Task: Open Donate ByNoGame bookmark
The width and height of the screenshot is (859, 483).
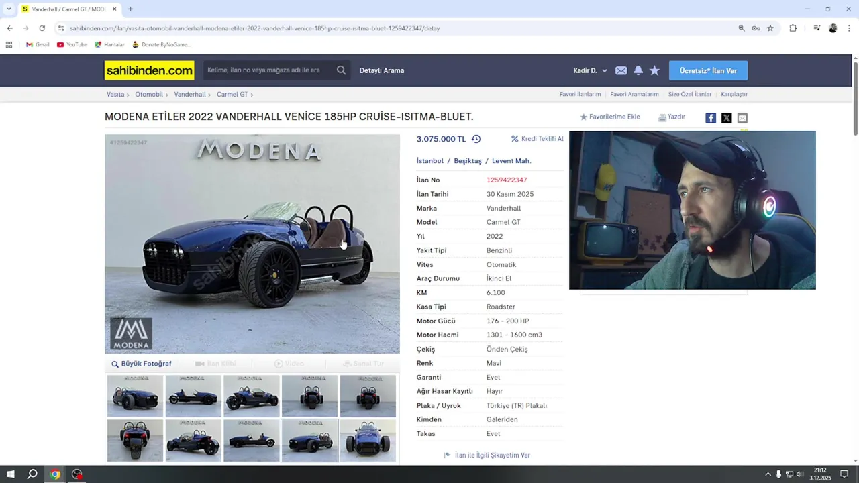Action: (x=161, y=44)
